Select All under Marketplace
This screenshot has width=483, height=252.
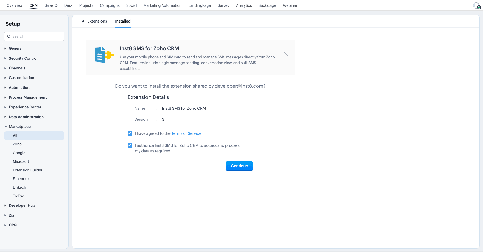click(34, 136)
